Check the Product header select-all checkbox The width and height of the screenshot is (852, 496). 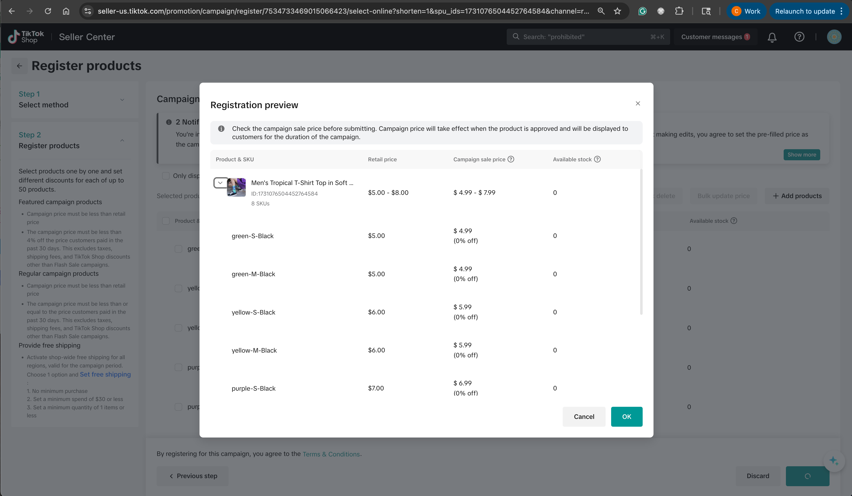tap(166, 221)
